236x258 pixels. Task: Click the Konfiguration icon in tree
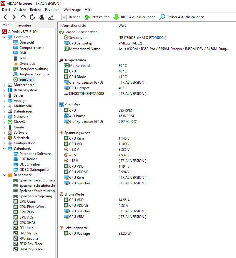pos(10,143)
